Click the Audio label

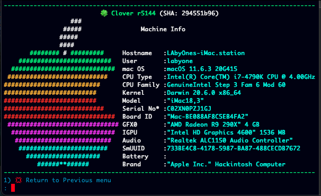point(131,140)
